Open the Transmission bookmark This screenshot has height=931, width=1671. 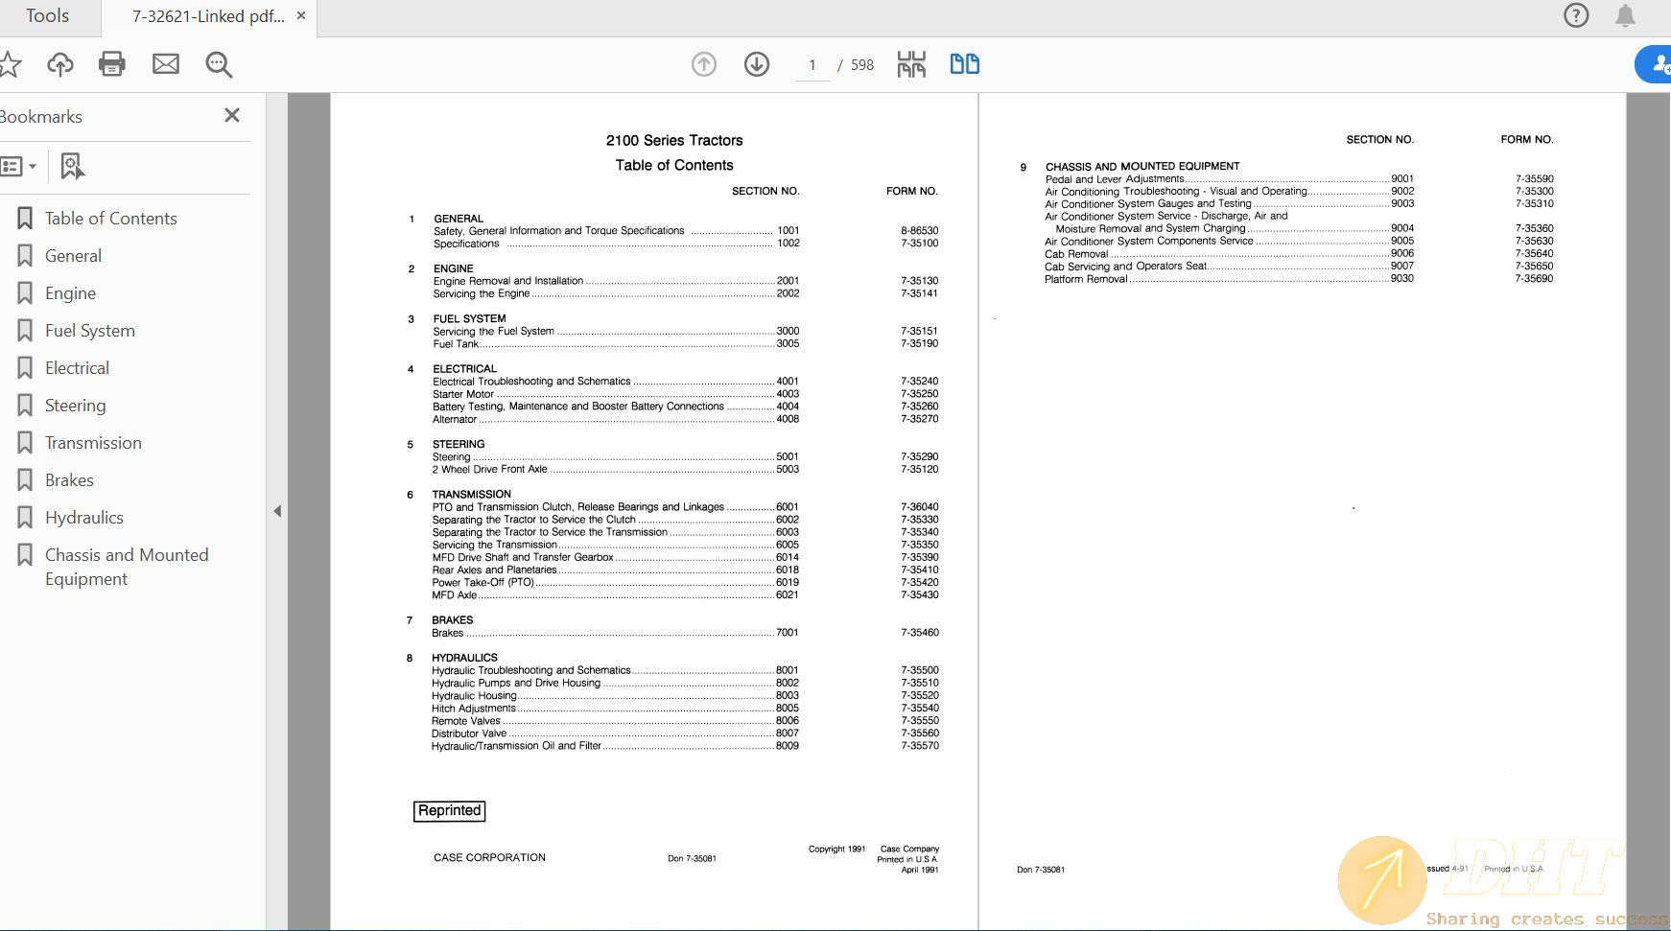[x=93, y=443]
